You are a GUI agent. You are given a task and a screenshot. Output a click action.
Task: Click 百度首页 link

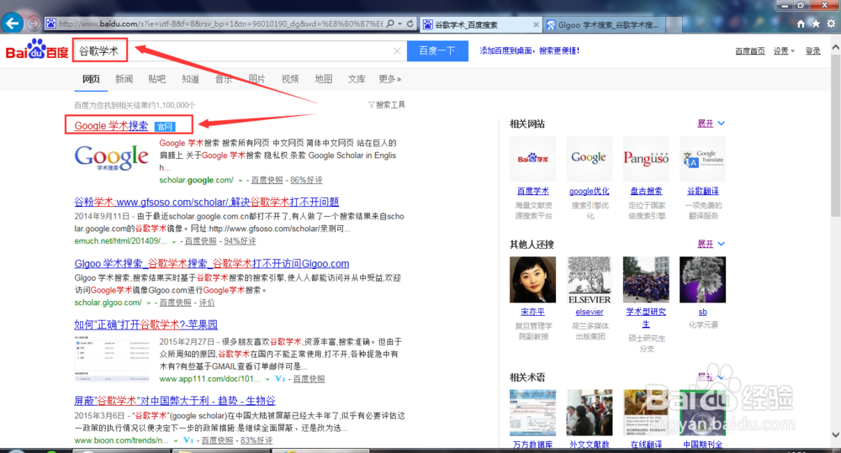click(750, 51)
